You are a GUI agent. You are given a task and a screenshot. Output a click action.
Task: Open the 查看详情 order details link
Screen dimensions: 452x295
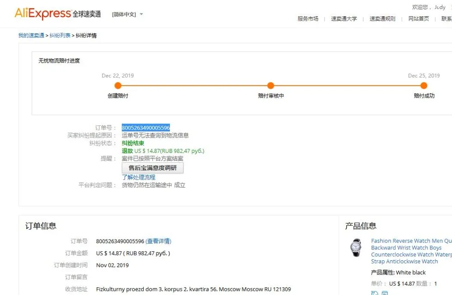pos(158,241)
